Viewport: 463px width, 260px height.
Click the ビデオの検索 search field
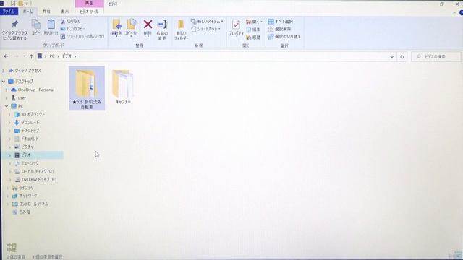[x=436, y=56]
